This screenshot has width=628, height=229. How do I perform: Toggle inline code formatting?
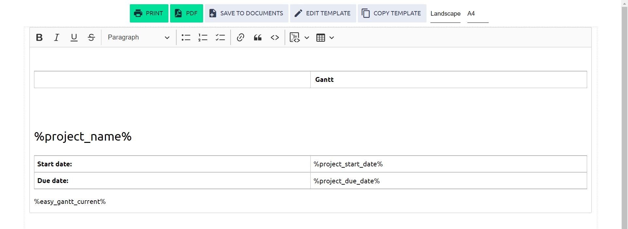point(275,38)
